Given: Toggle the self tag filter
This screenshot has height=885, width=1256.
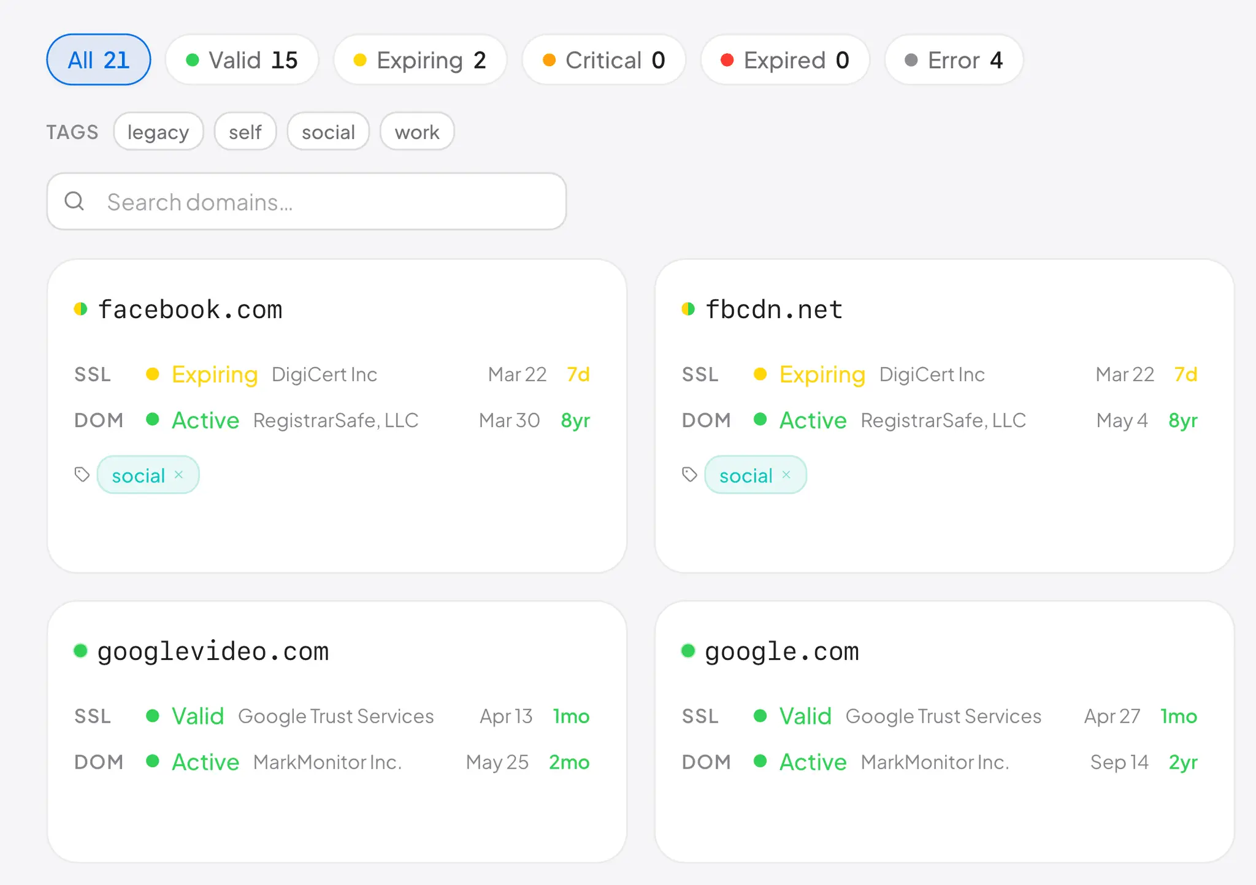Looking at the screenshot, I should click(x=245, y=131).
